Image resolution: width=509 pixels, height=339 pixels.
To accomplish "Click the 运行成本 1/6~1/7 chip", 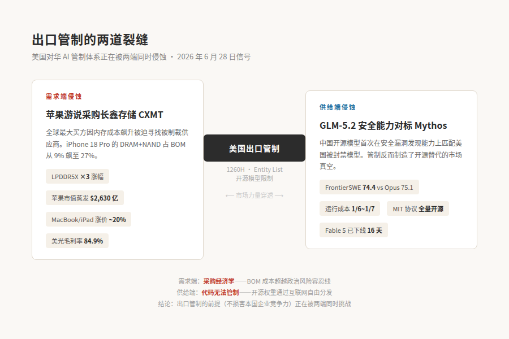I will [x=350, y=208].
